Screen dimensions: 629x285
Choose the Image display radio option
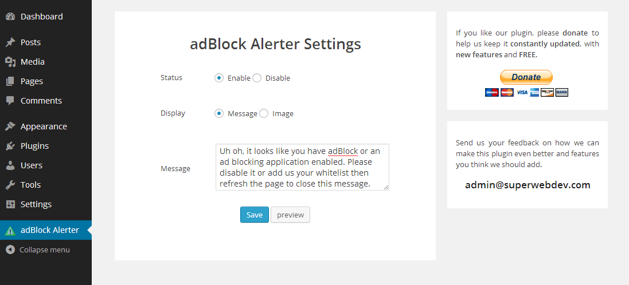(x=264, y=113)
